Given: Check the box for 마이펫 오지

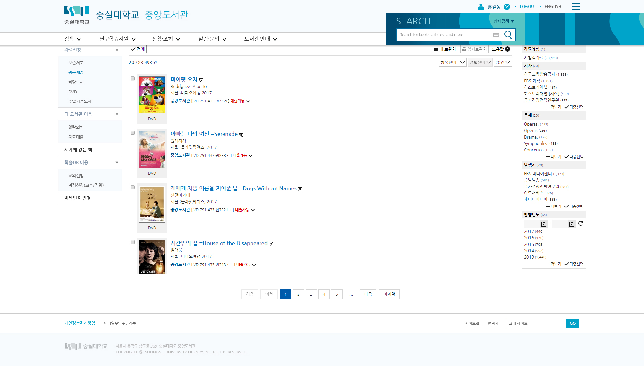Looking at the screenshot, I should [132, 78].
